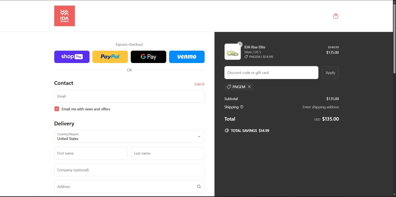Click the Last name field
The height and width of the screenshot is (197, 396).
[x=168, y=153]
